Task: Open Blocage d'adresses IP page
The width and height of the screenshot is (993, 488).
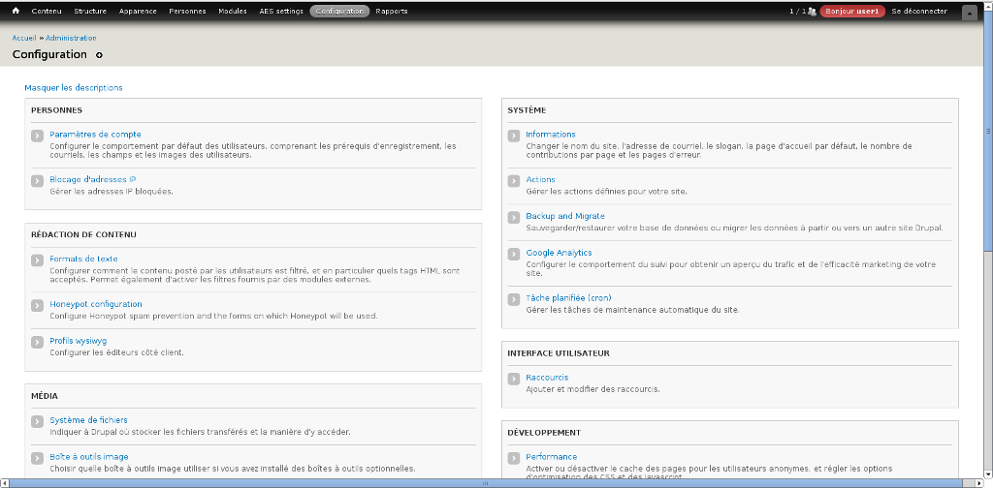Action: tap(93, 179)
